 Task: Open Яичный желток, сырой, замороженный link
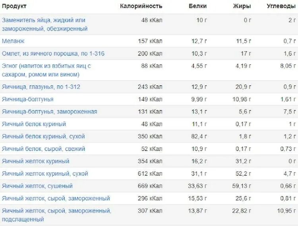[56, 198]
